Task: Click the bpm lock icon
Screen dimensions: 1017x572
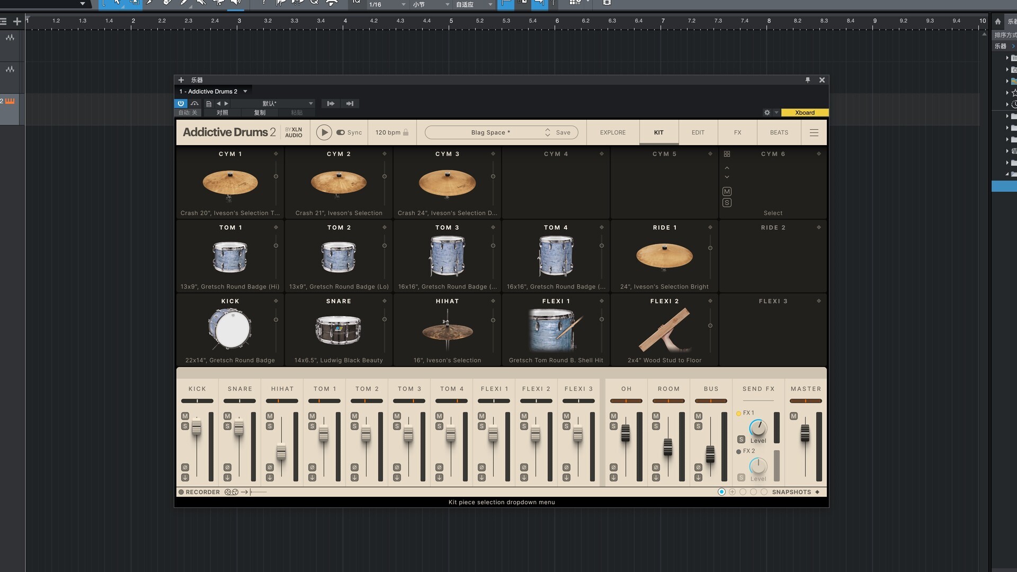Action: (x=406, y=132)
